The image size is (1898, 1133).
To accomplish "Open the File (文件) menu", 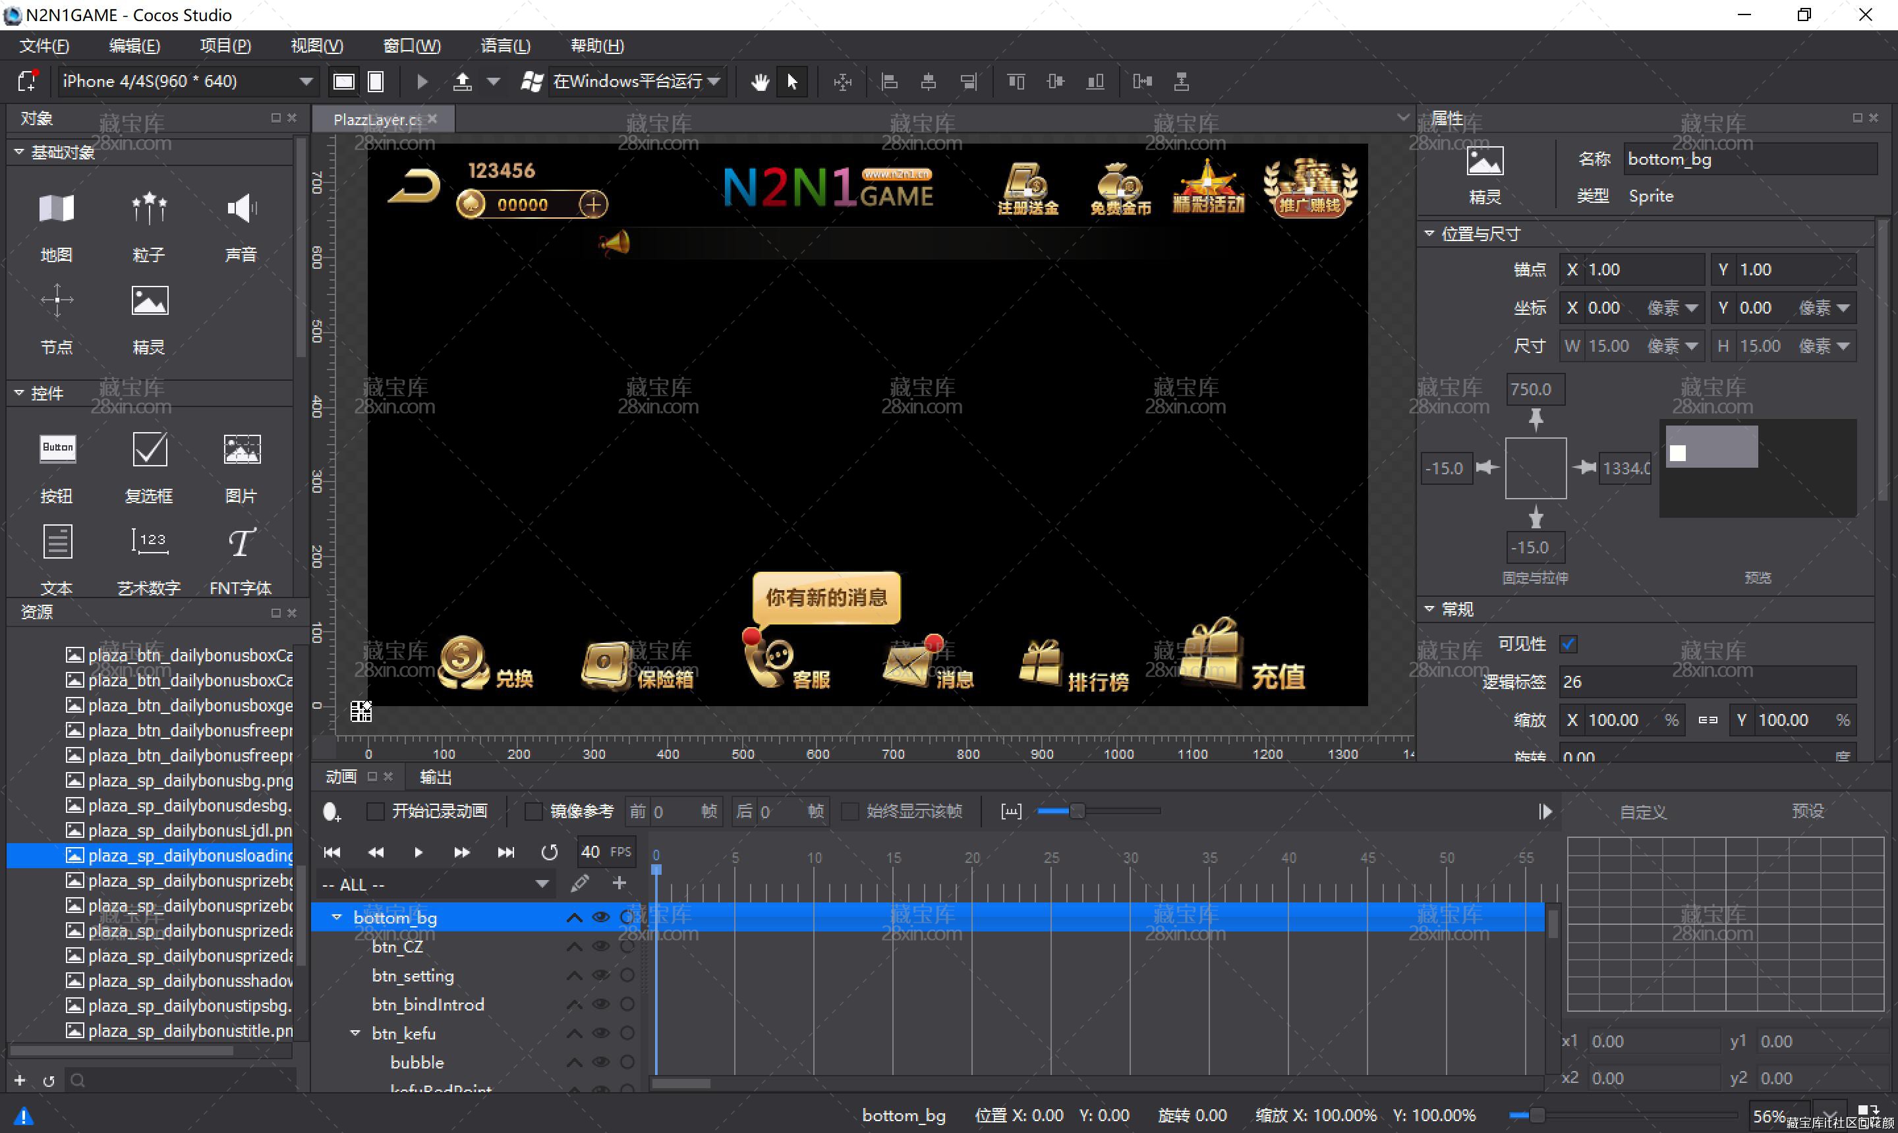I will coord(44,46).
